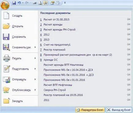Toggle pushpin for Сверка РН-Строй
Image resolution: width=133 pixels, height=113 pixels.
[128, 90]
